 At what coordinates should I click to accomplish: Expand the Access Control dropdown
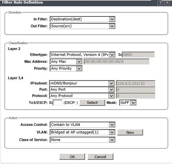coord(82,125)
